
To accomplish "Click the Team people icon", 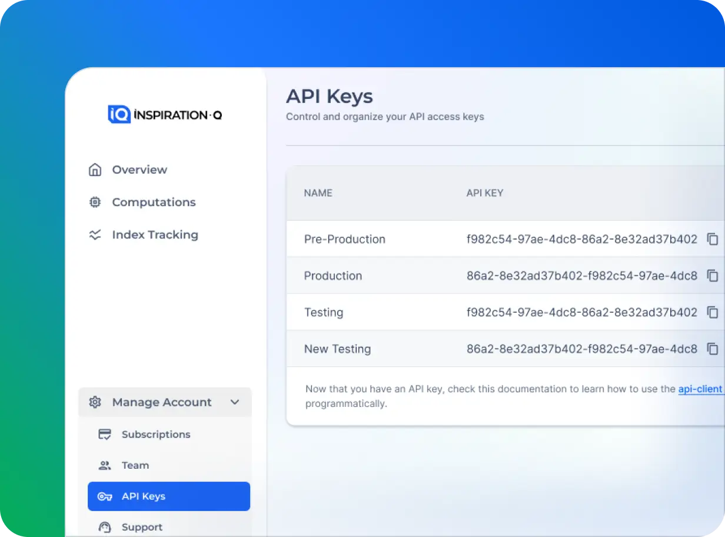I will coord(105,465).
